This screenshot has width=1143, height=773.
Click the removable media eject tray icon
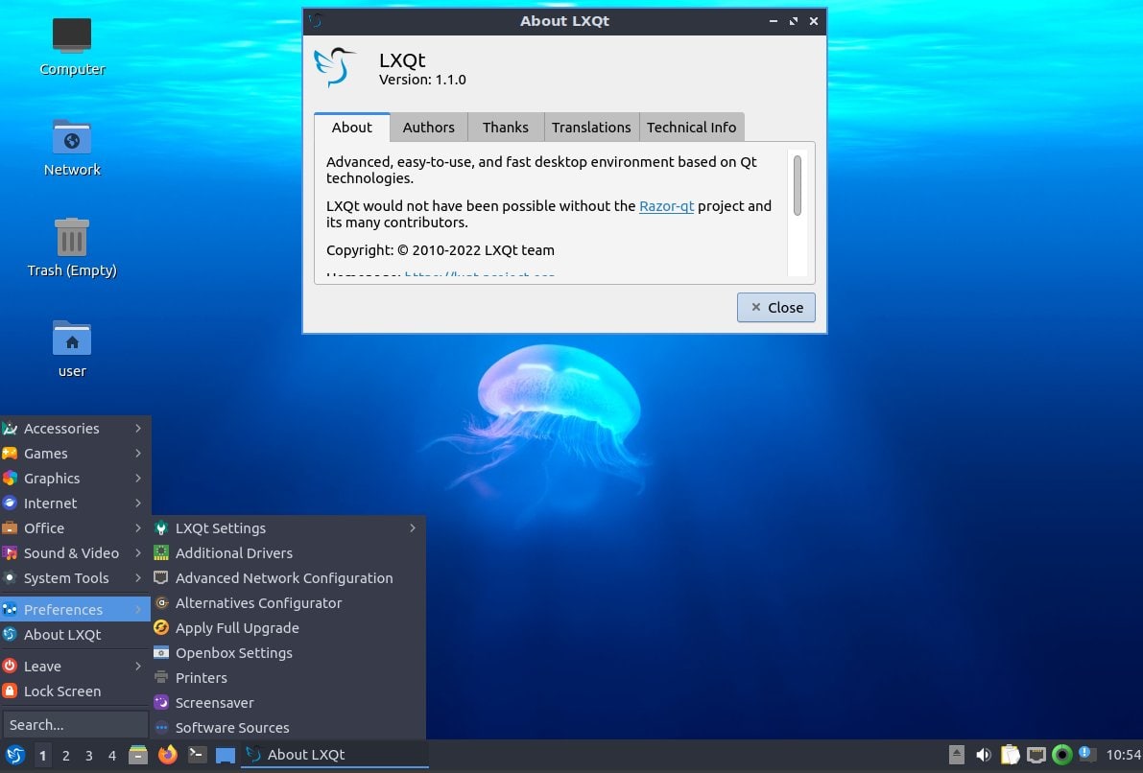coord(957,755)
